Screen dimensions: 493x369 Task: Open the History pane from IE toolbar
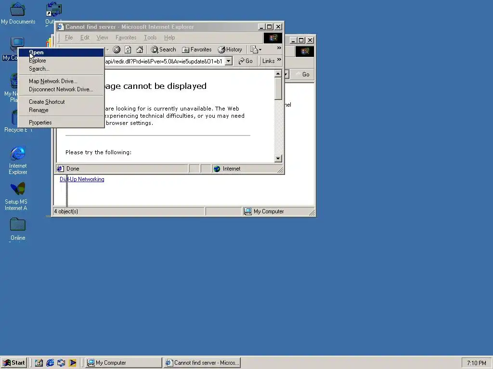click(230, 49)
